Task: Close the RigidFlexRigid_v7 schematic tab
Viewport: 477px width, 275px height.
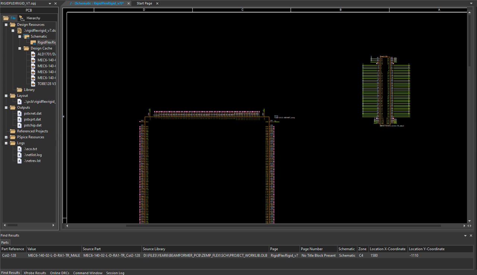Action: (x=129, y=3)
